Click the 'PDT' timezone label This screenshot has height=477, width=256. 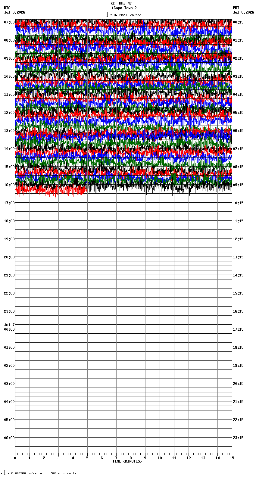coord(236,8)
